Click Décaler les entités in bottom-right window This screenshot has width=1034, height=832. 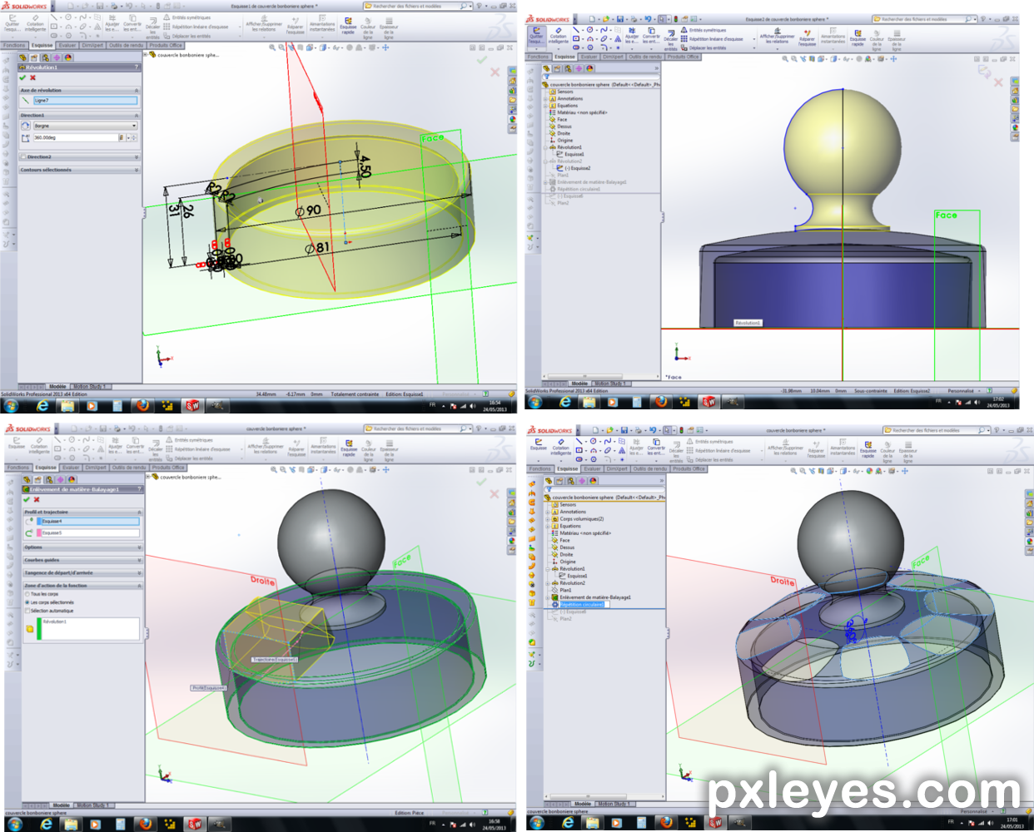(677, 450)
